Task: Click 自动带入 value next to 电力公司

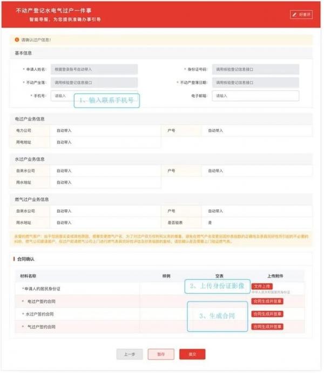Action: [x=64, y=131]
